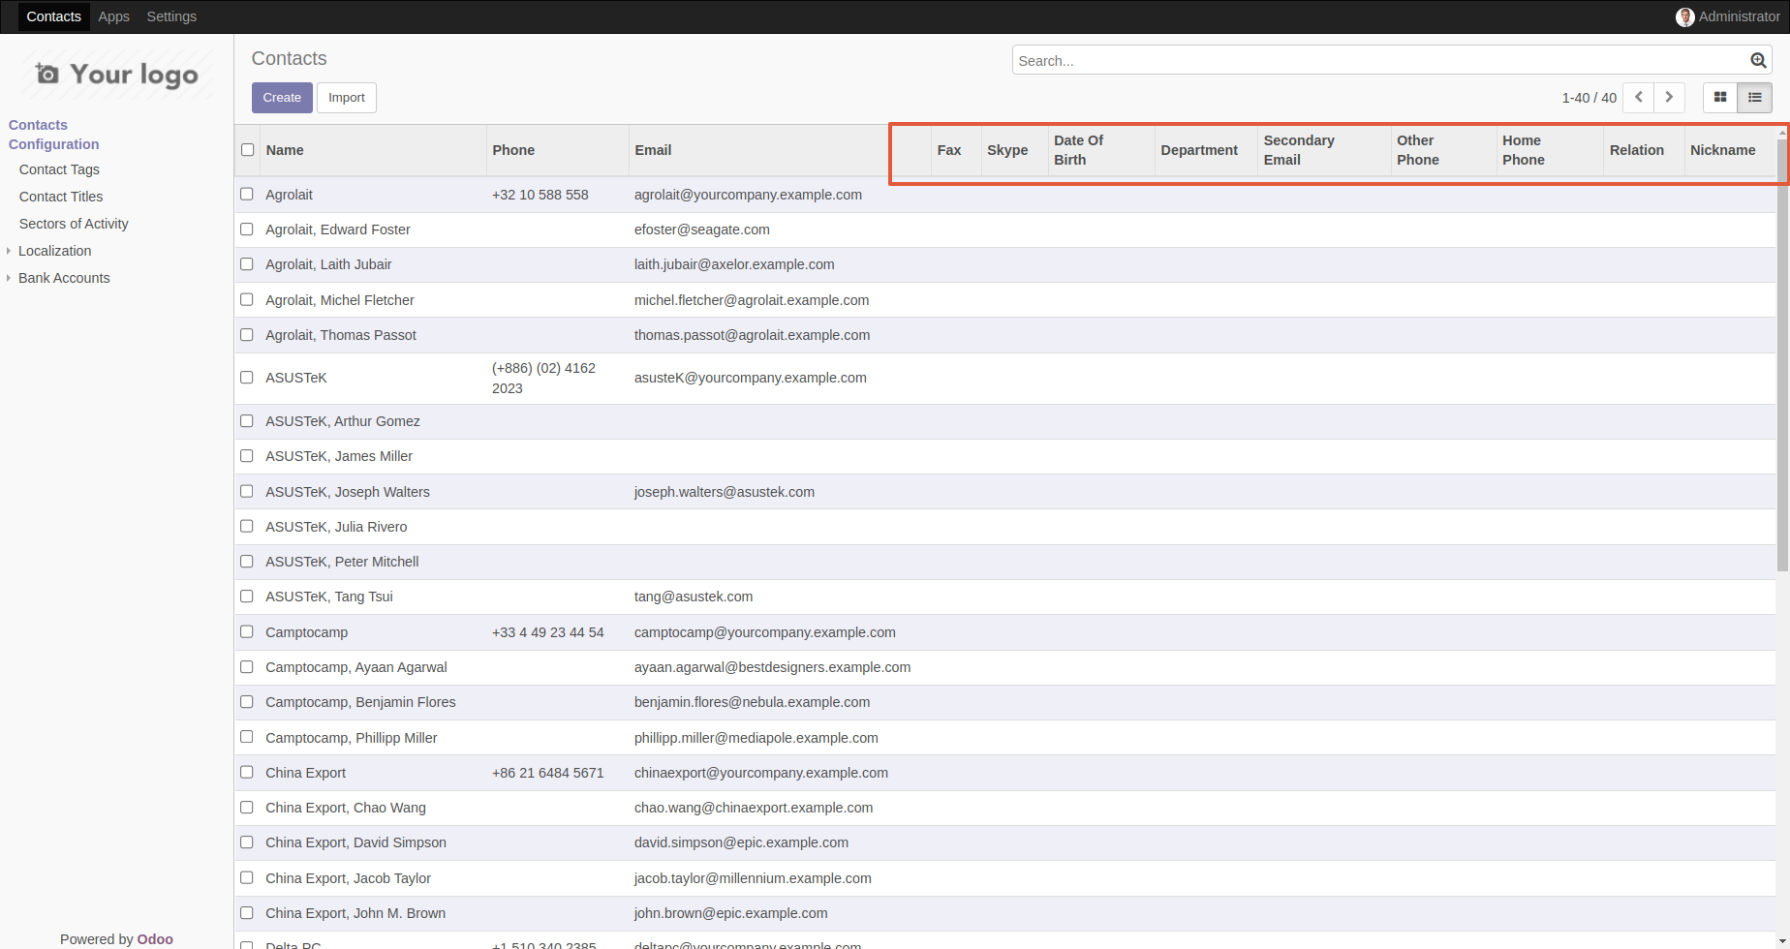The image size is (1790, 949).
Task: Go to next page of contacts
Action: [x=1669, y=98]
